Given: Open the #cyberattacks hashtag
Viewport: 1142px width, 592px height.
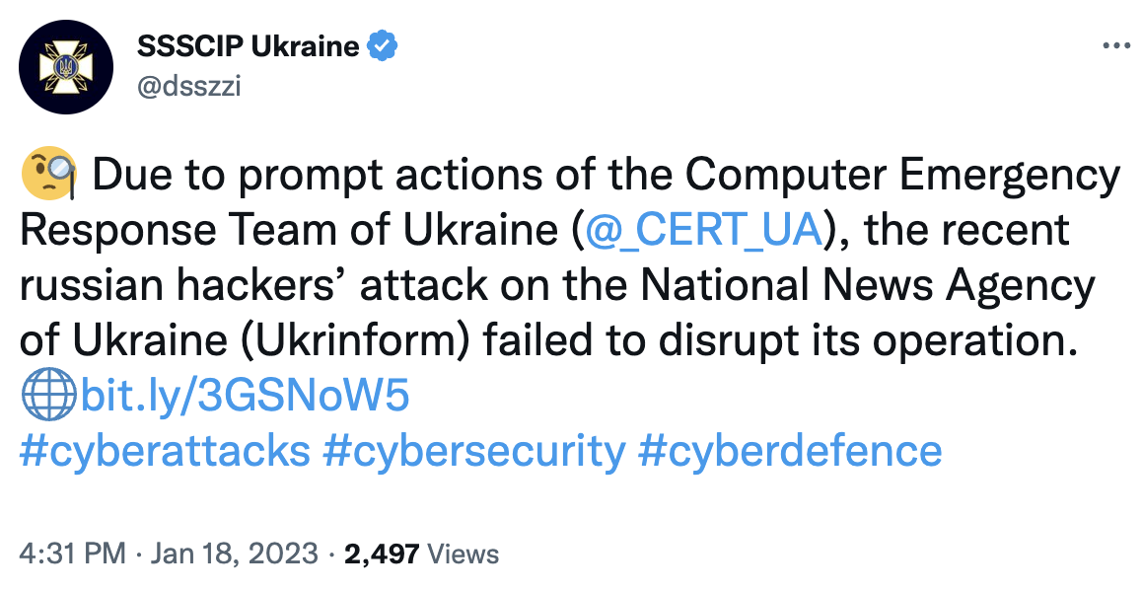Looking at the screenshot, I should tap(166, 451).
